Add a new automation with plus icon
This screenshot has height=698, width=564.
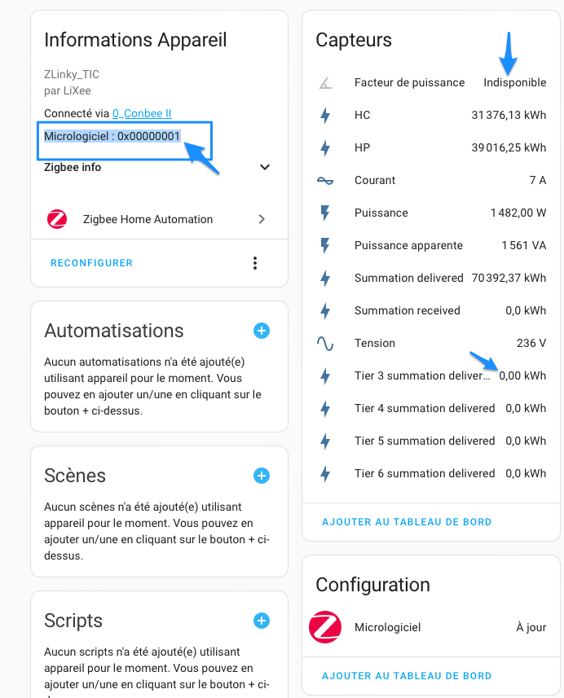pyautogui.click(x=262, y=331)
